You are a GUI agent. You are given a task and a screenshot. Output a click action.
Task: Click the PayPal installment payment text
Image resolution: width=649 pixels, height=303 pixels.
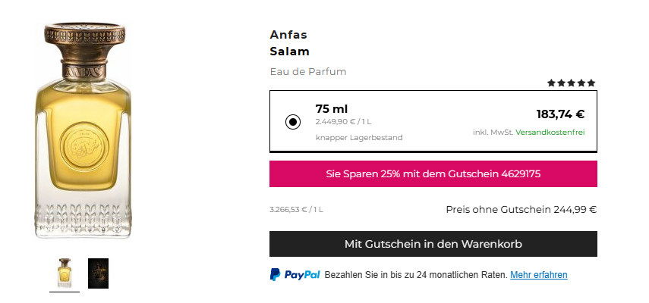415,274
